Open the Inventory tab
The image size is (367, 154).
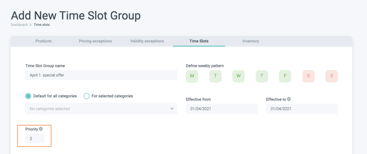point(251,41)
